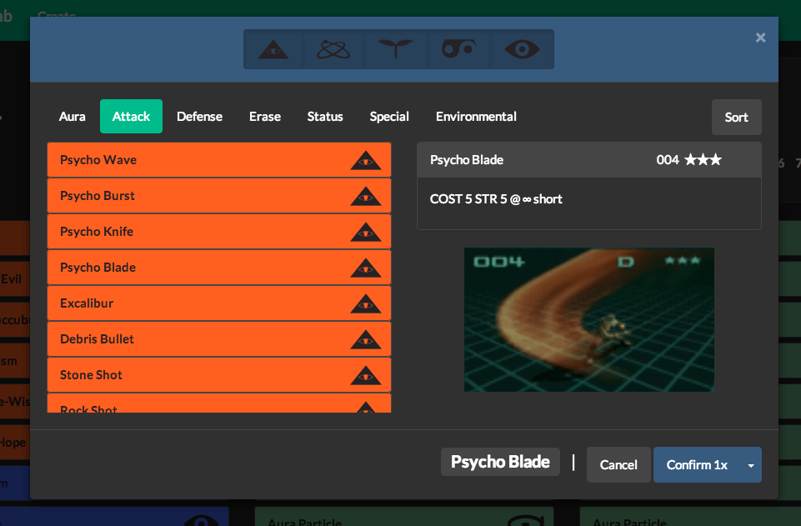Click pyramid icon on Psycho Blade row
Screen dimensions: 801x526
click(366, 268)
